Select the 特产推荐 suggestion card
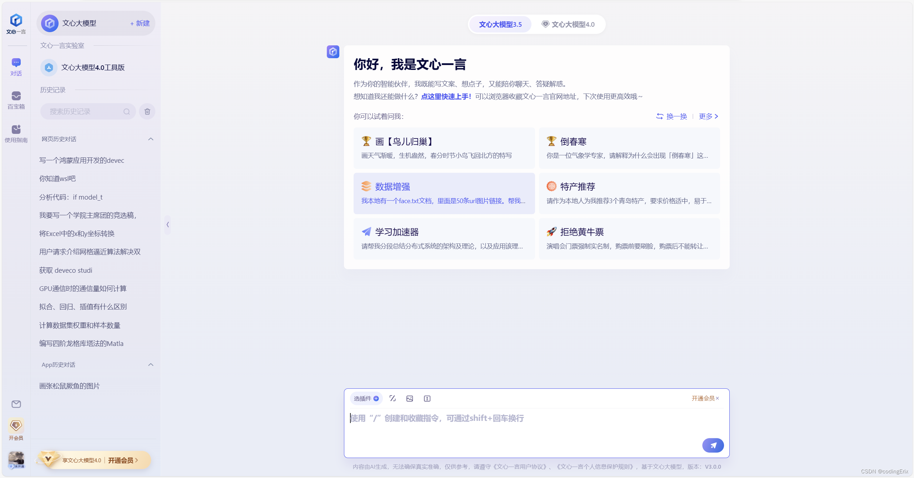This screenshot has height=478, width=914. [x=629, y=193]
